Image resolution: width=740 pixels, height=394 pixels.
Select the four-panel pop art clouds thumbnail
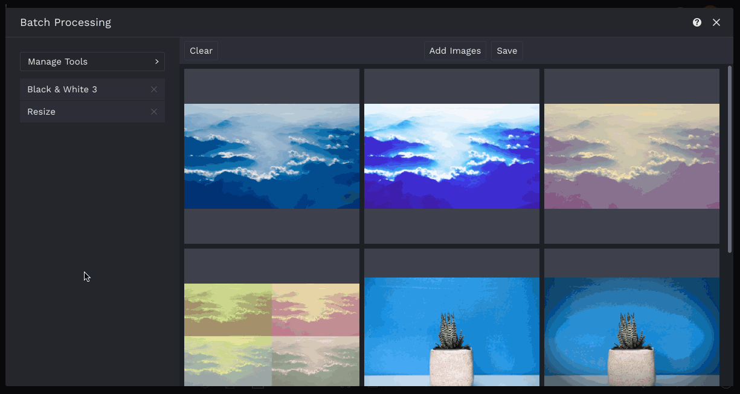point(272,317)
